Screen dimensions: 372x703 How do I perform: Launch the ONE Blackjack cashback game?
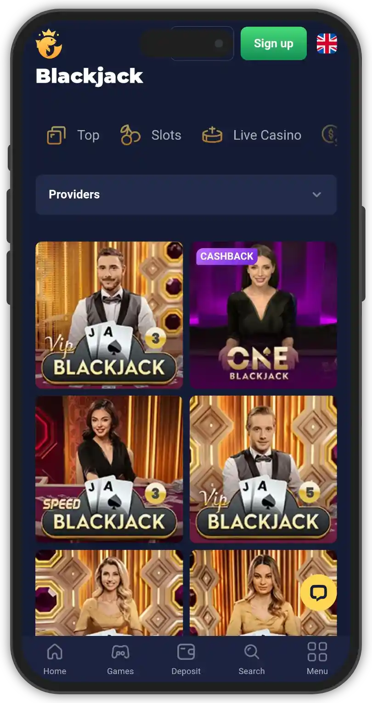(x=263, y=315)
